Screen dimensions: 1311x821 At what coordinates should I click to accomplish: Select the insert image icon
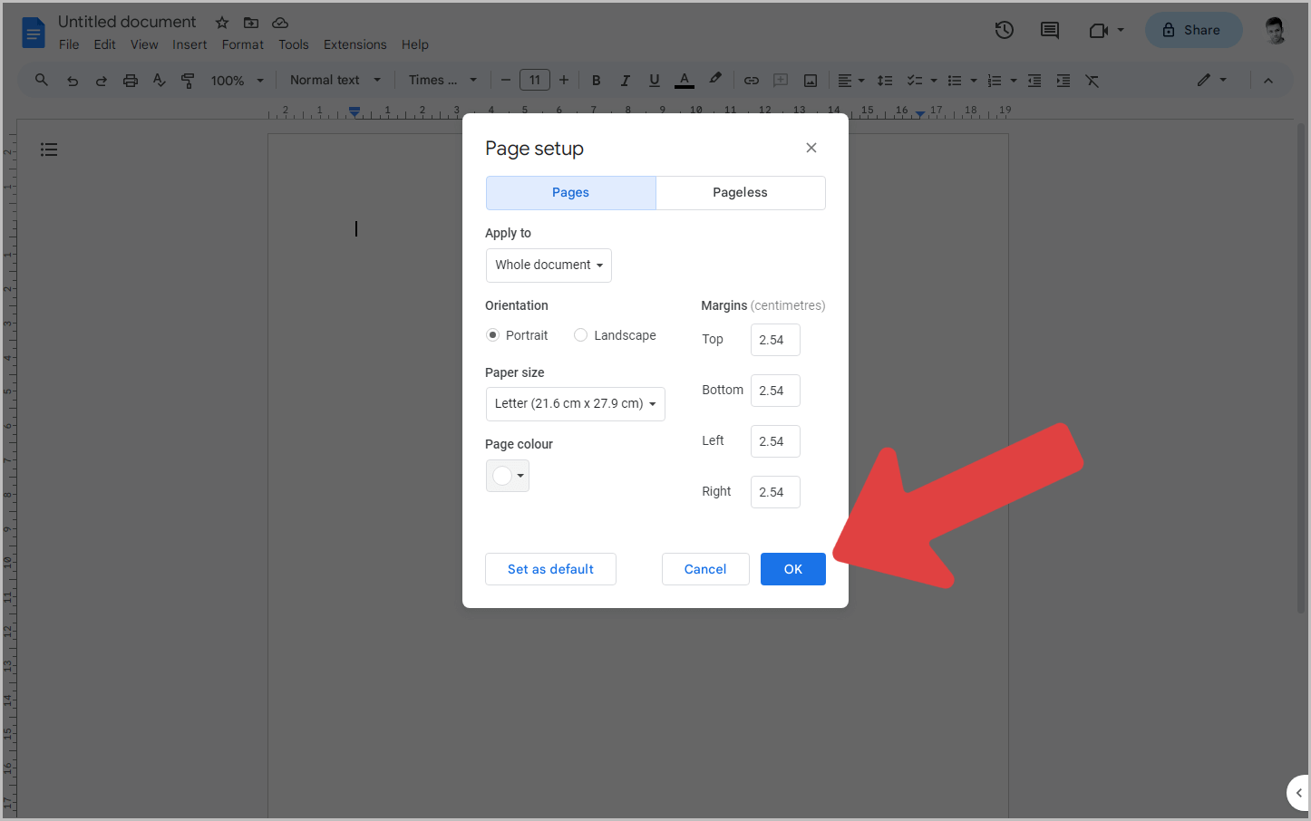[x=809, y=80]
